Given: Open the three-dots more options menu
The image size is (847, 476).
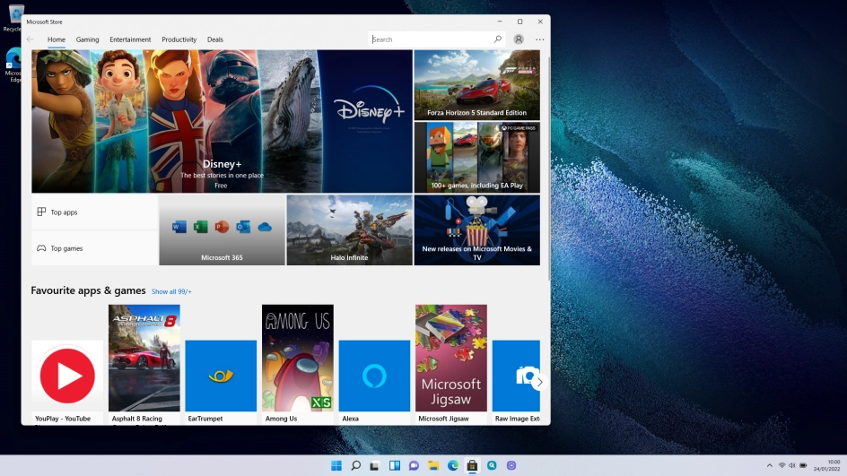Looking at the screenshot, I should pos(539,39).
